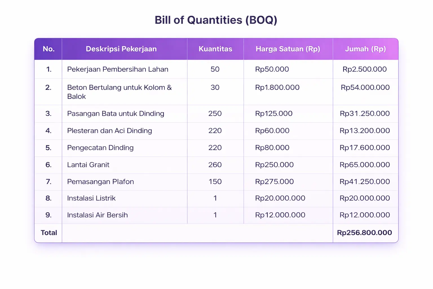The image size is (433, 289).
Task: Click the grand total Rp256.800.000
Action: pyautogui.click(x=364, y=233)
